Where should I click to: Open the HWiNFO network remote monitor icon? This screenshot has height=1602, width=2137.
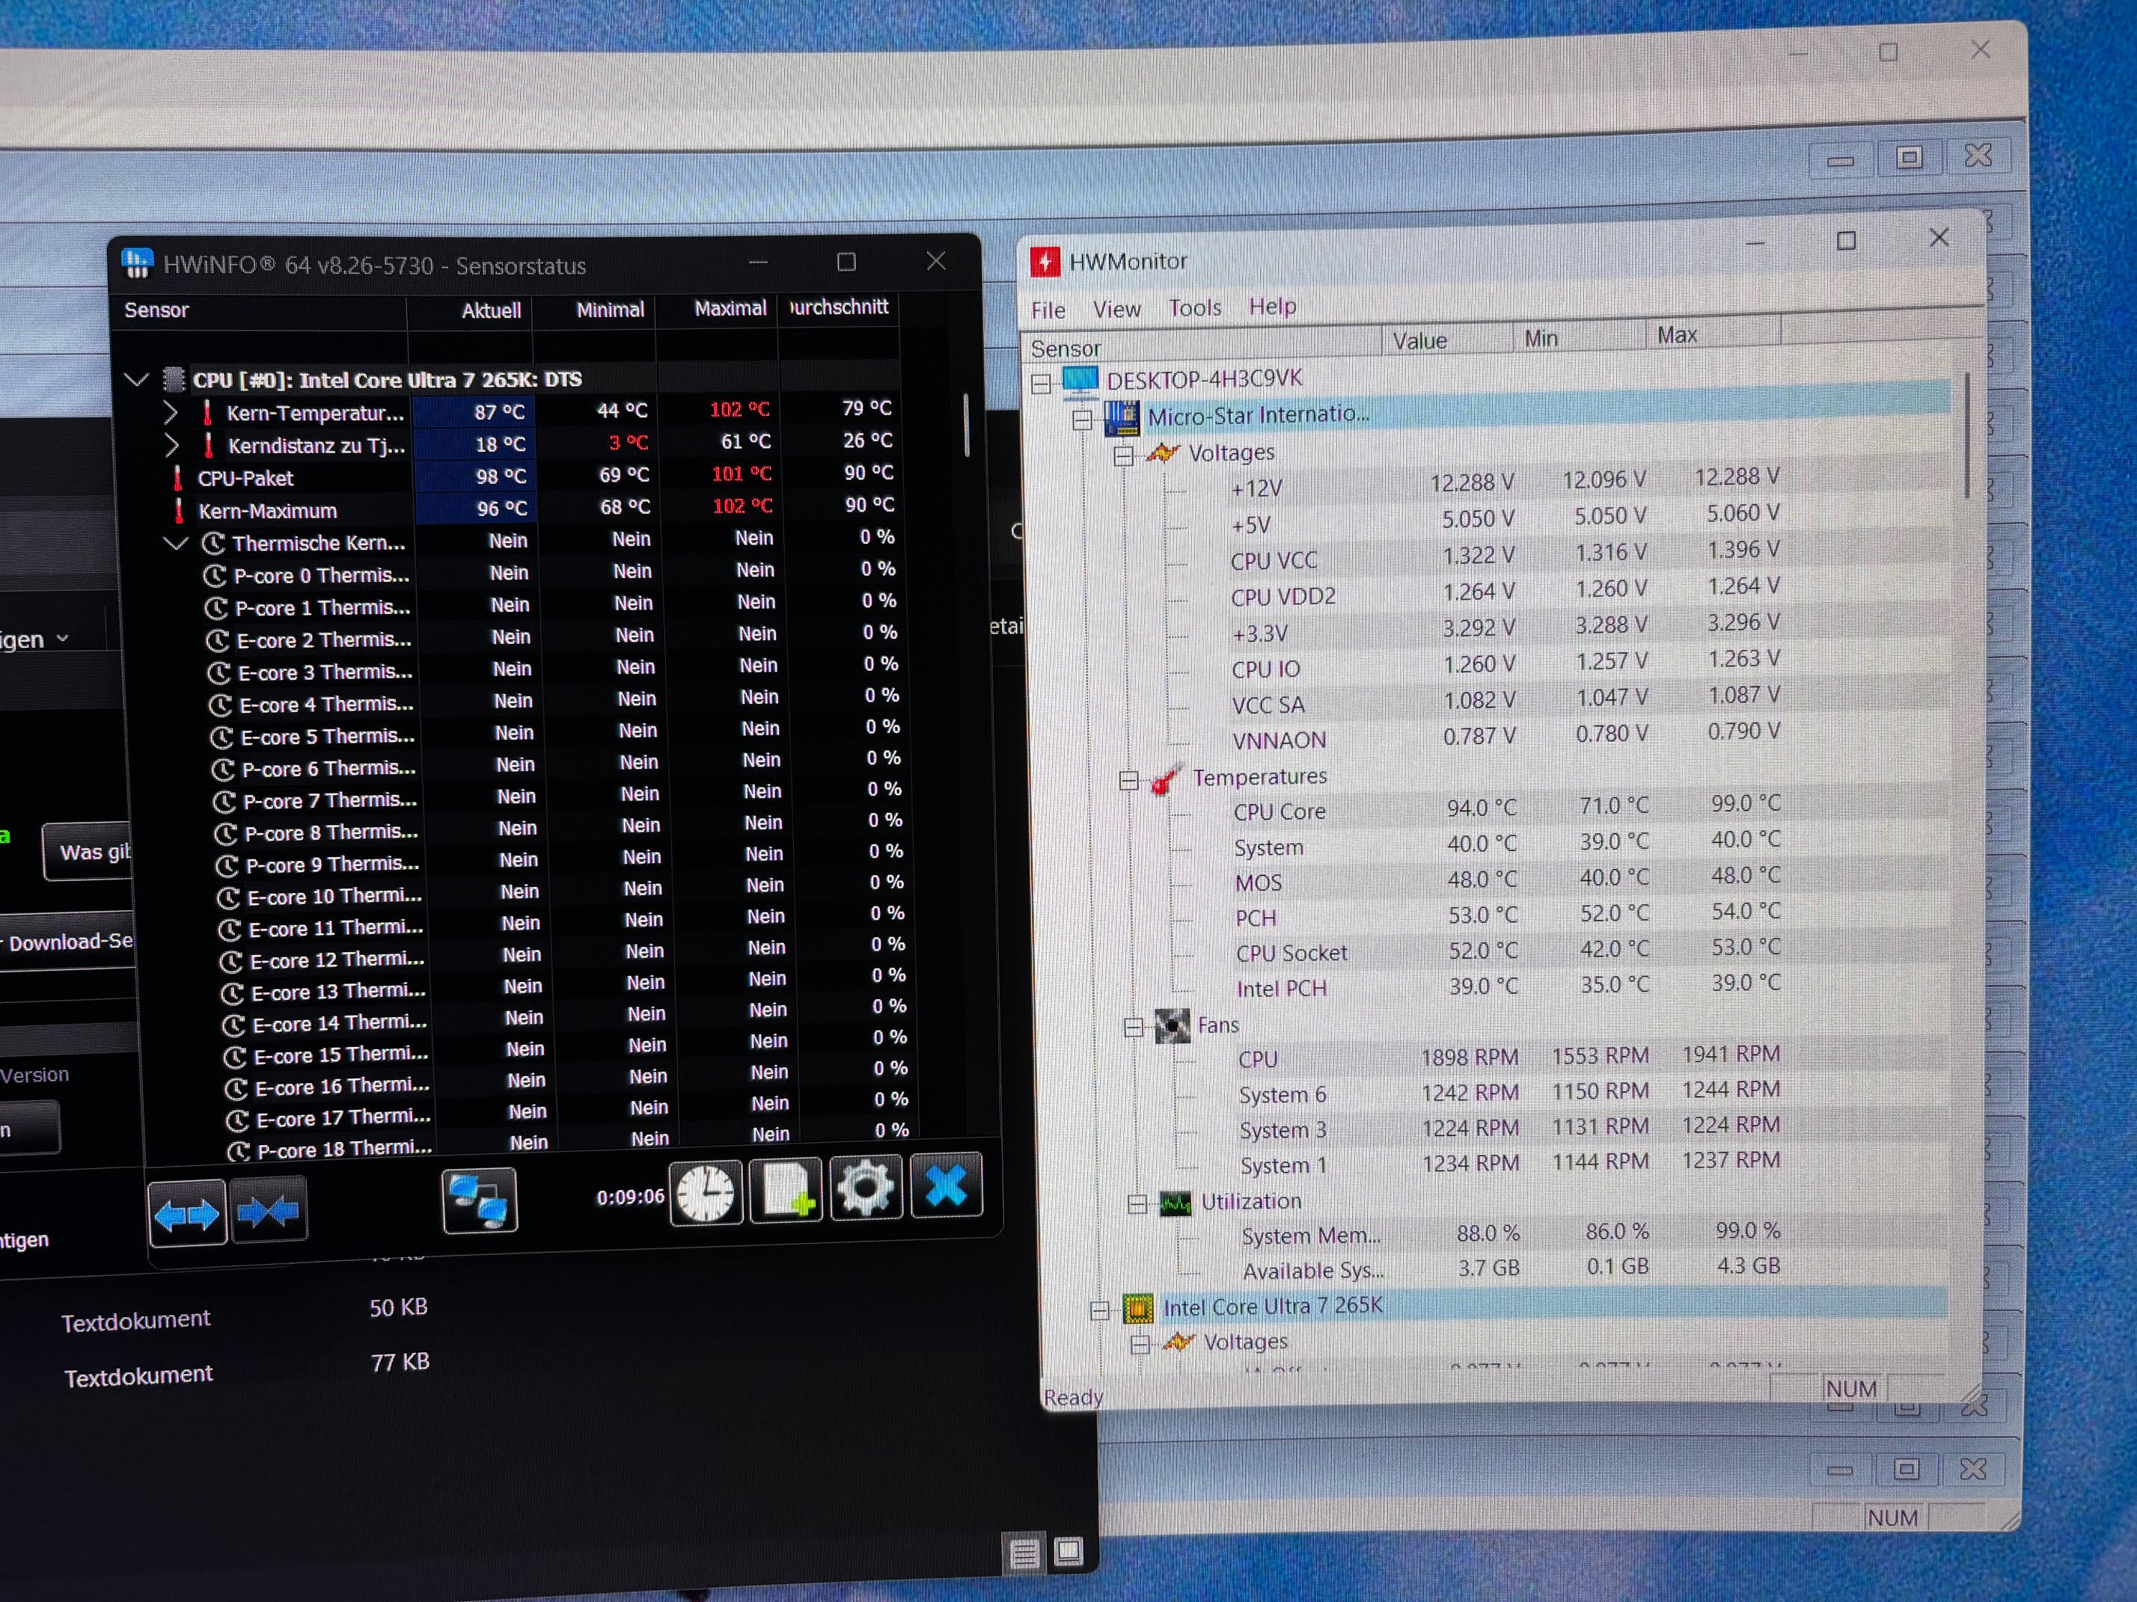click(x=479, y=1200)
